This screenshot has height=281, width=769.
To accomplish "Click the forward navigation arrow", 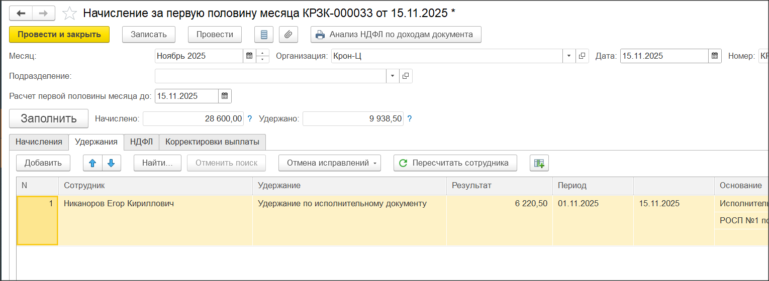I will 43,14.
